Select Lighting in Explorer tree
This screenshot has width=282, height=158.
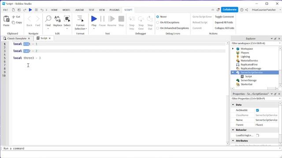point(245,57)
